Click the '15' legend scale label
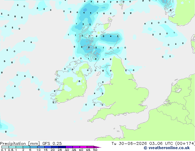 coord(46,150)
